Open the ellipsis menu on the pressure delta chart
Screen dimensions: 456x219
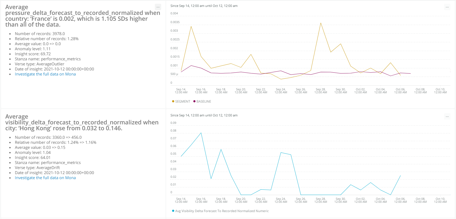[447, 7]
